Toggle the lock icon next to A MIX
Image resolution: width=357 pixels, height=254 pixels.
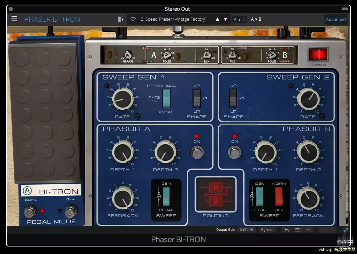point(215,50)
